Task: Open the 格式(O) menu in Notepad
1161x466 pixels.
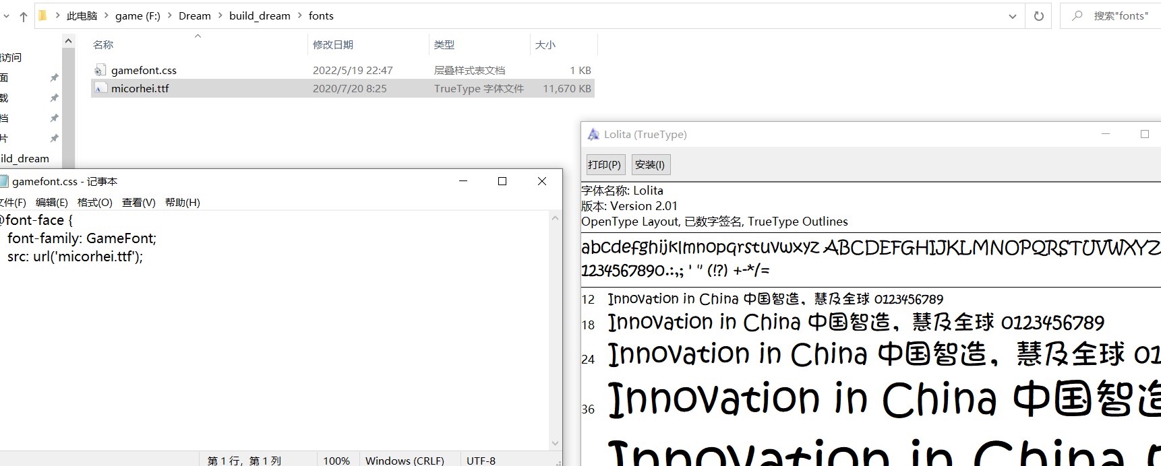Action: pyautogui.click(x=95, y=203)
